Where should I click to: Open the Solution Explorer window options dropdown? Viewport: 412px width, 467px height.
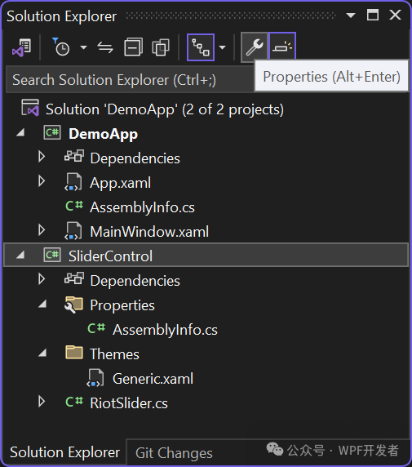(351, 16)
